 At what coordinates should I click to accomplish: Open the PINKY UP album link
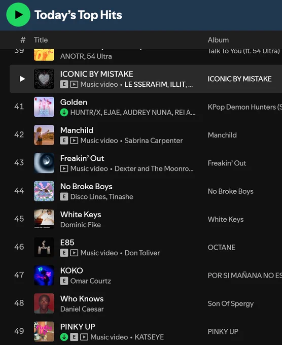pos(223,332)
